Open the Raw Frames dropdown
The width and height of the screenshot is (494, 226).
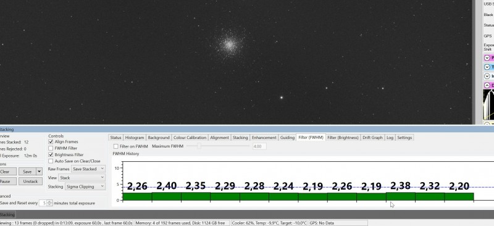(88, 169)
